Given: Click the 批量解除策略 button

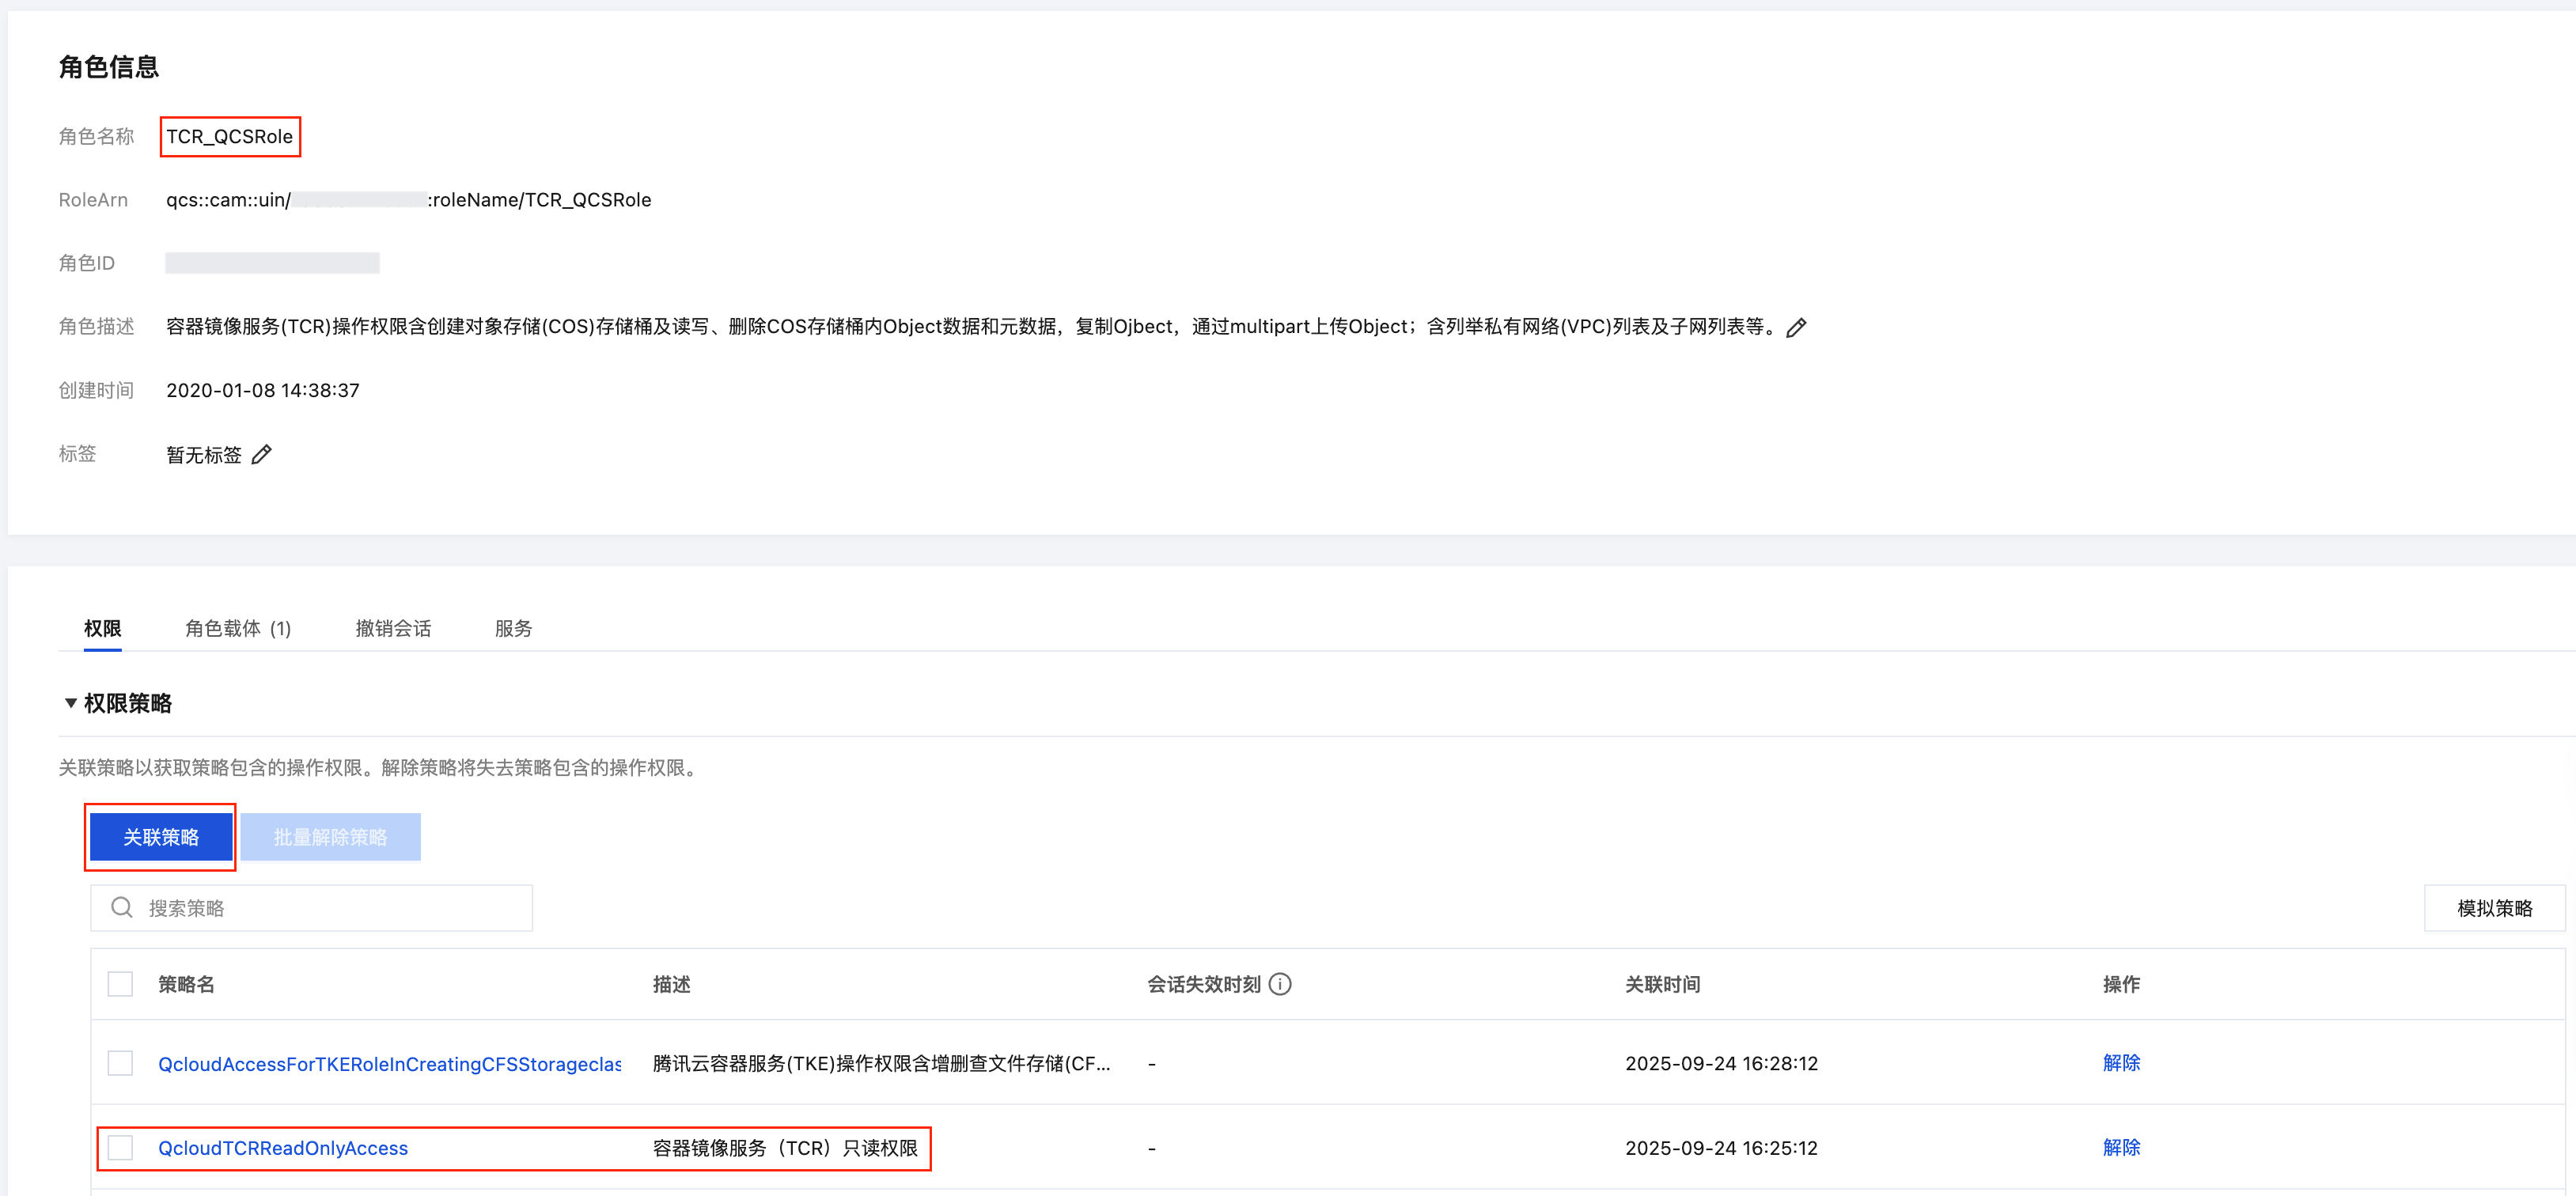Looking at the screenshot, I should tap(330, 837).
